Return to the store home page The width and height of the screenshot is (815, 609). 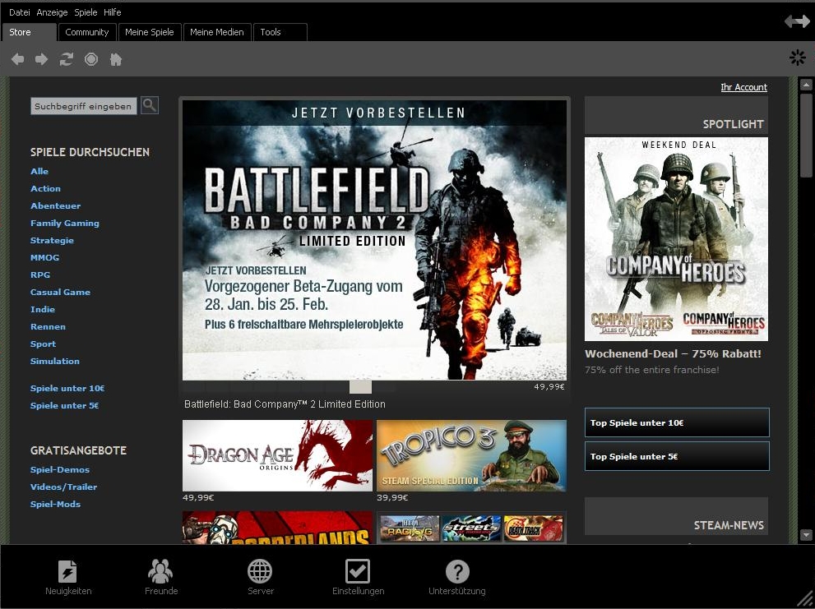coord(116,59)
